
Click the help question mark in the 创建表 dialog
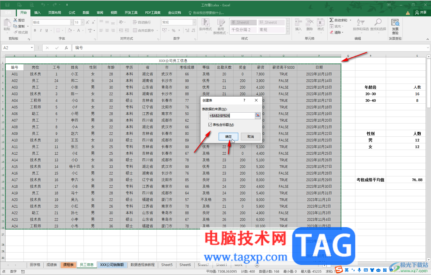244,100
